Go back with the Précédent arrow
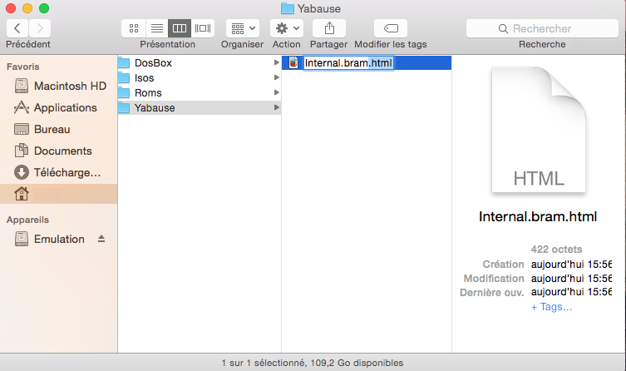Screen dimensions: 626x371 (x=17, y=28)
